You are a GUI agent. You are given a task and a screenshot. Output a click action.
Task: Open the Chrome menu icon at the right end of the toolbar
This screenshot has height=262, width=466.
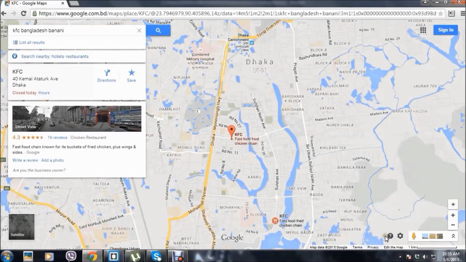(x=463, y=13)
